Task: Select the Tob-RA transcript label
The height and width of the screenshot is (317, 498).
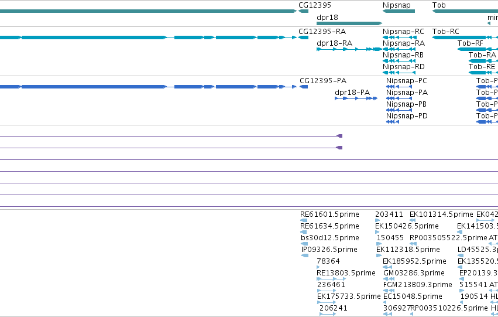Action: click(x=482, y=55)
